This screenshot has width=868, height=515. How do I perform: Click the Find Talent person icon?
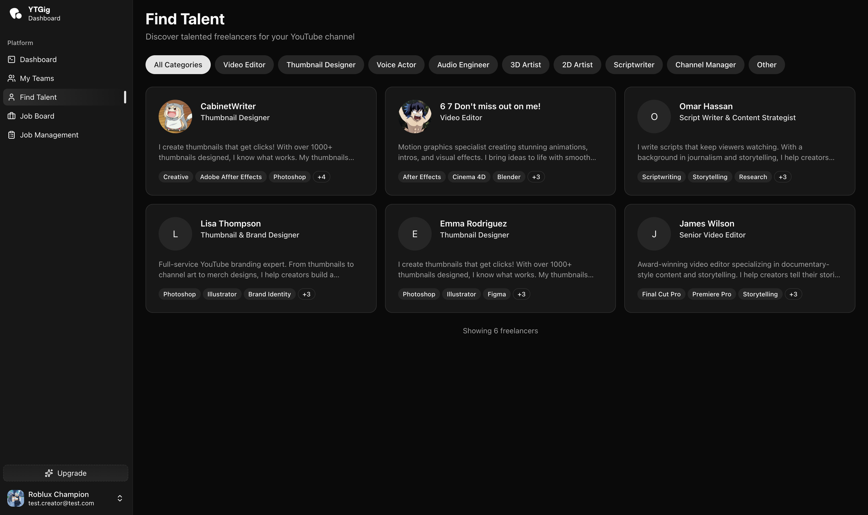tap(12, 97)
